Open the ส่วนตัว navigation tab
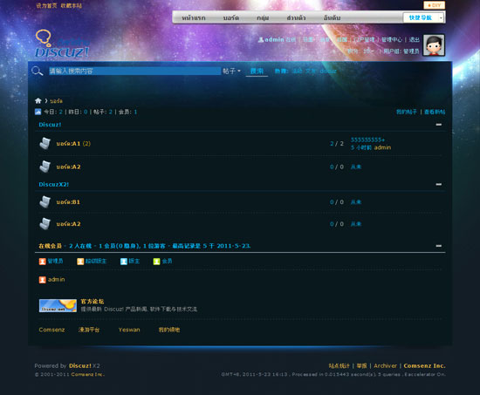The width and height of the screenshot is (480, 395). [296, 17]
